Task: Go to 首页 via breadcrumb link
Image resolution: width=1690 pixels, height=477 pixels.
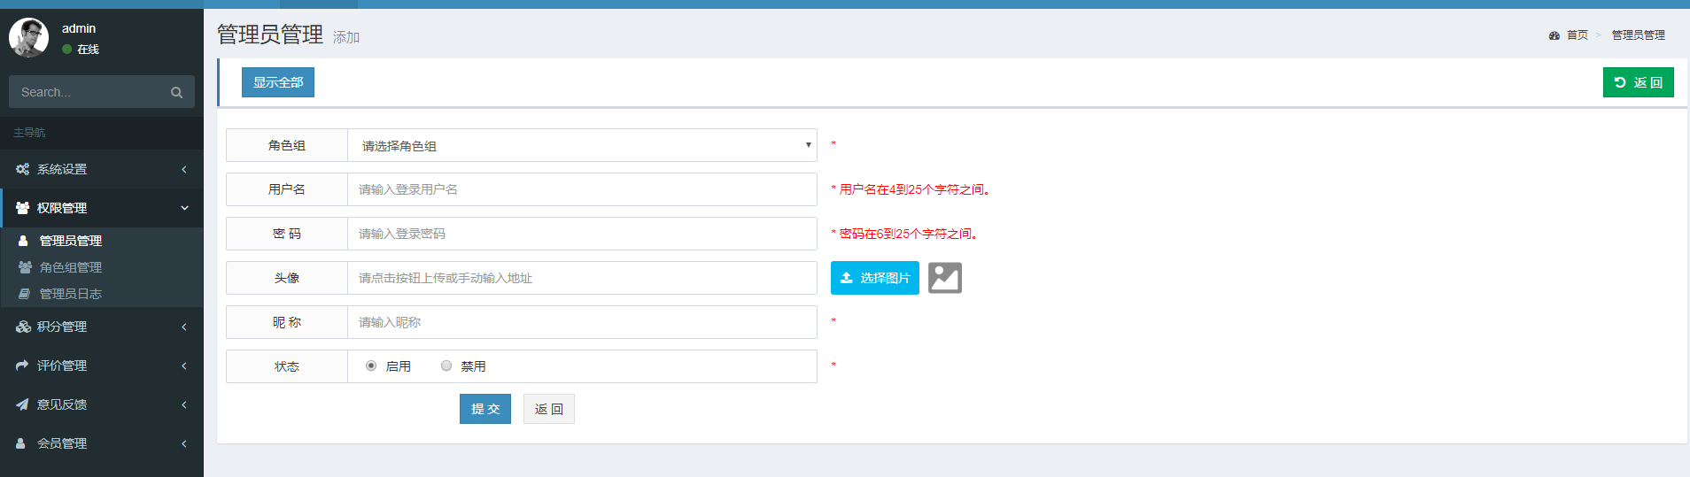Action: 1577,35
